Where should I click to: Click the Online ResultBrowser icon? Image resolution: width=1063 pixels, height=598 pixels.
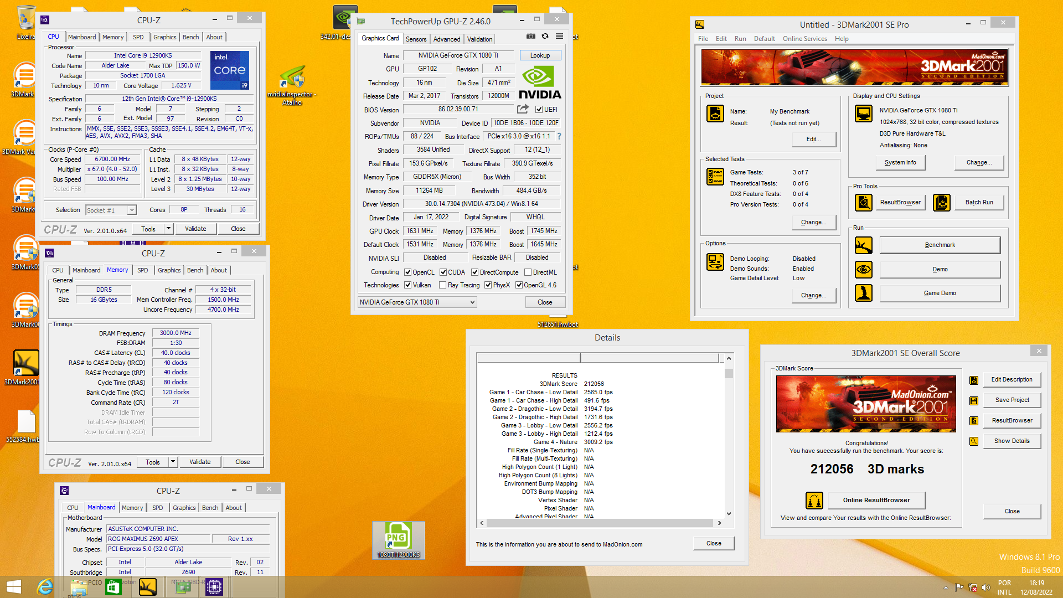pos(814,501)
